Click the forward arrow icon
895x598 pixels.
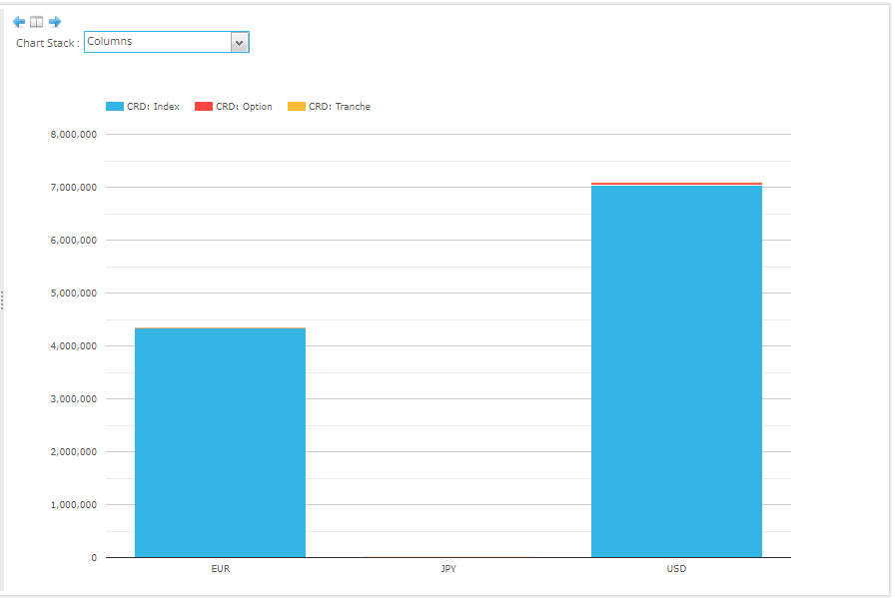click(x=55, y=22)
